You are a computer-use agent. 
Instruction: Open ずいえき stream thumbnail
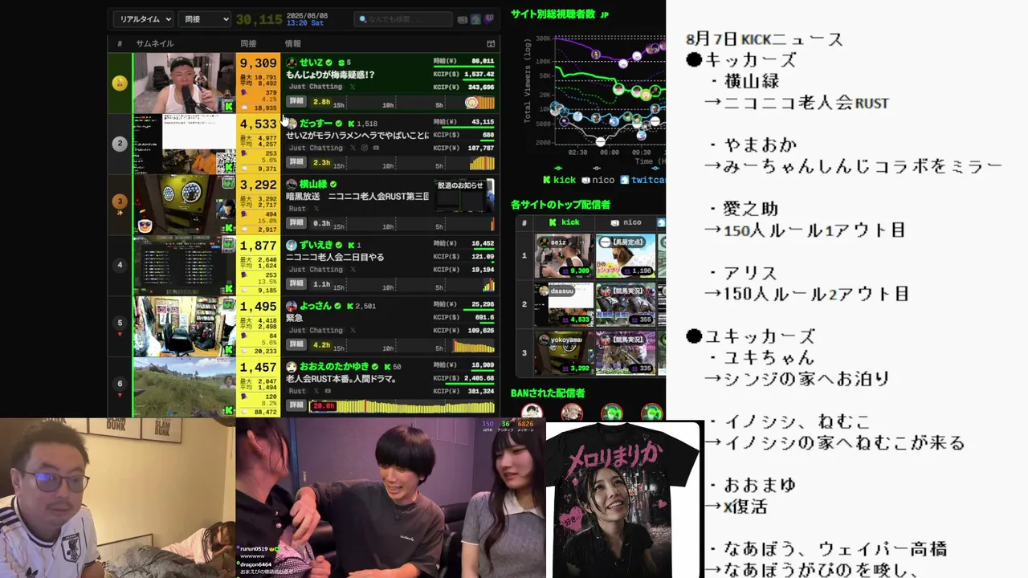tap(184, 266)
